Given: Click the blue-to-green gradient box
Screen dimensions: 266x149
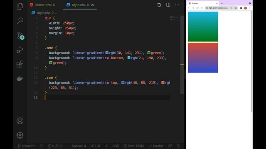Looking at the screenshot, I should 203,26.
